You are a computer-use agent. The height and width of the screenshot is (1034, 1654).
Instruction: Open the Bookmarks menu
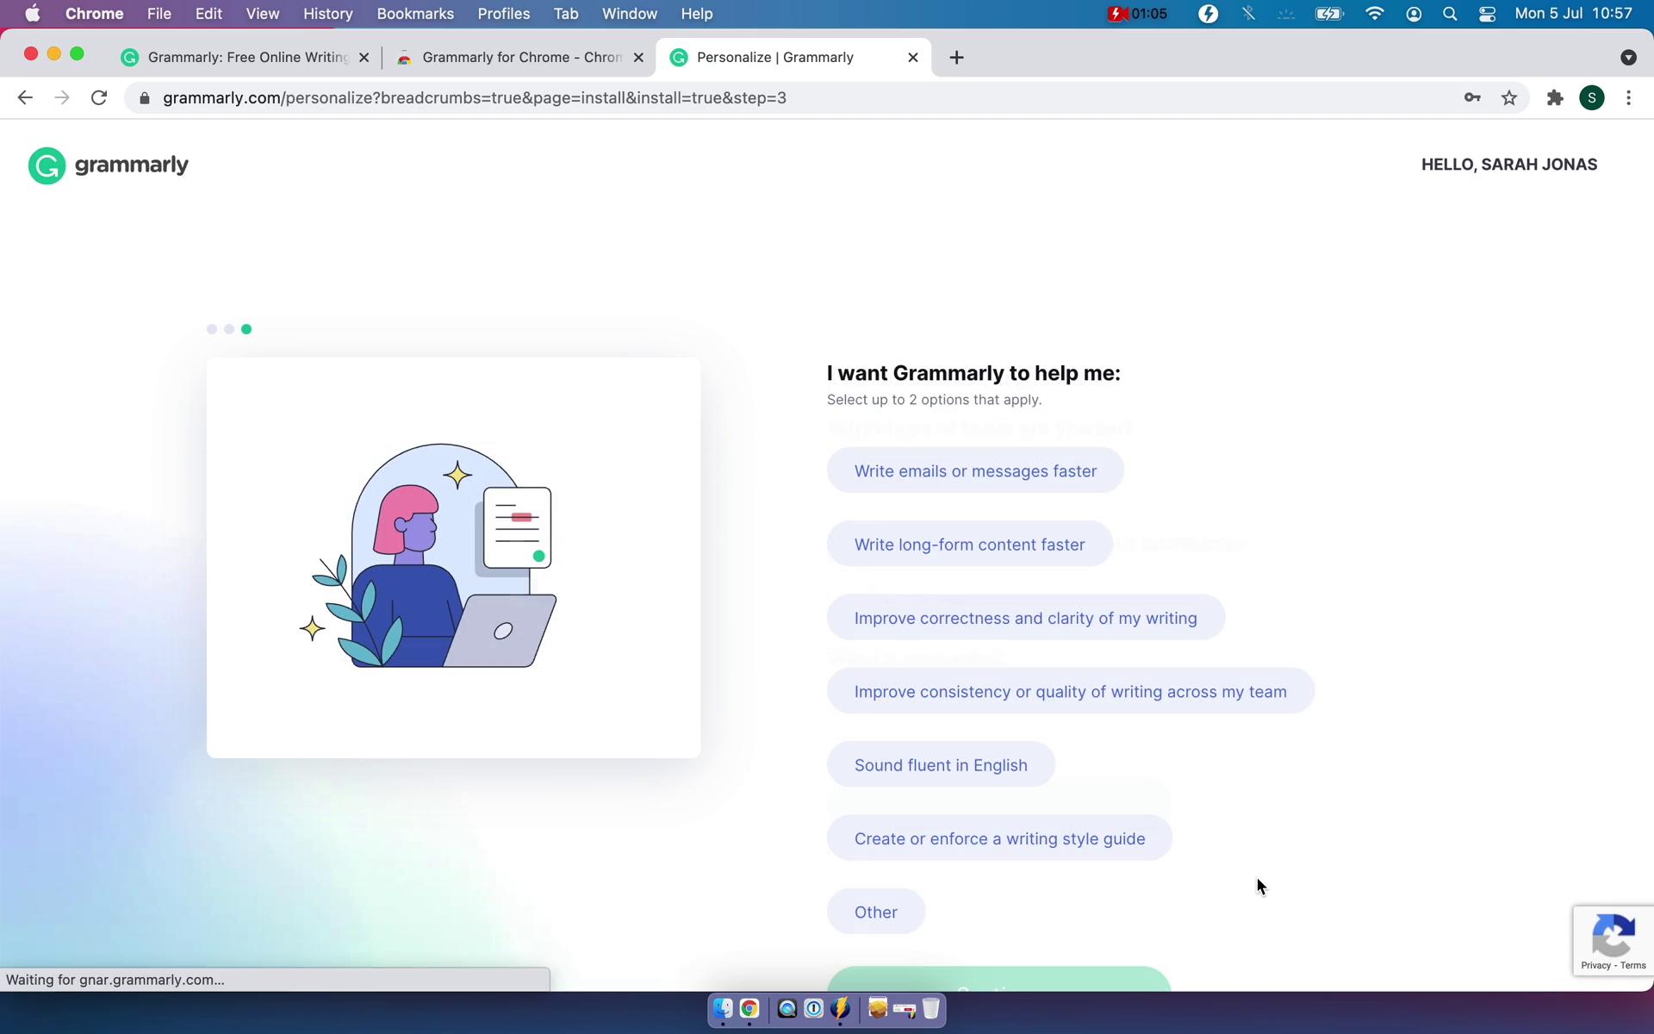415,14
